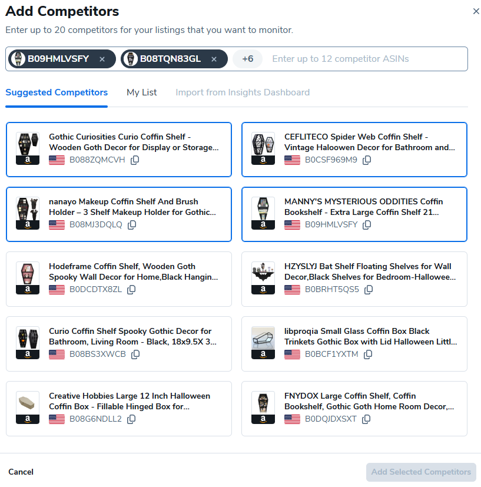Click Add Selected Competitors button
Viewport: 481px width, 487px height.
[x=421, y=472]
